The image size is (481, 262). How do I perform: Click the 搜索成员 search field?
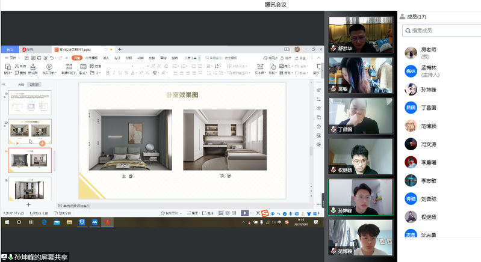point(442,30)
